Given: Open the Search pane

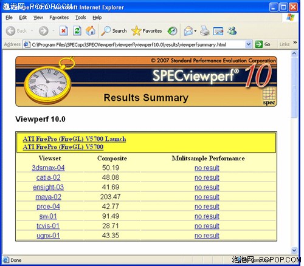Looking at the screenshot, I should 114,31.
